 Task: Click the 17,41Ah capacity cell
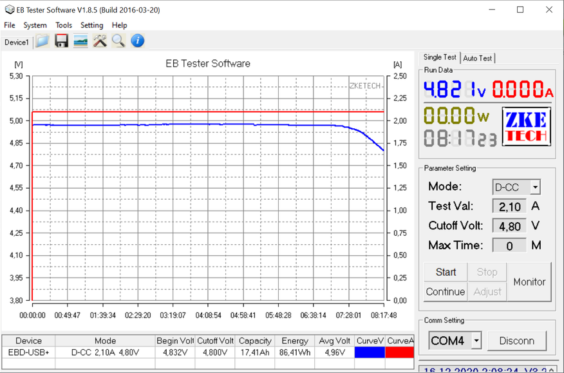pos(255,352)
